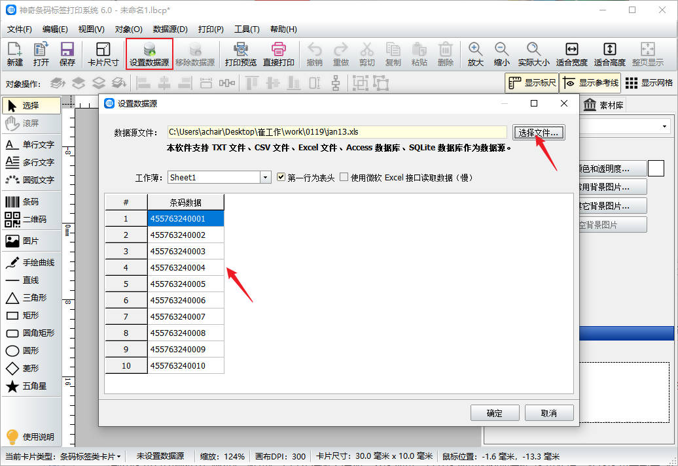678x466 pixels.
Task: Click the 设置数据源 toolbar icon
Action: [x=149, y=54]
